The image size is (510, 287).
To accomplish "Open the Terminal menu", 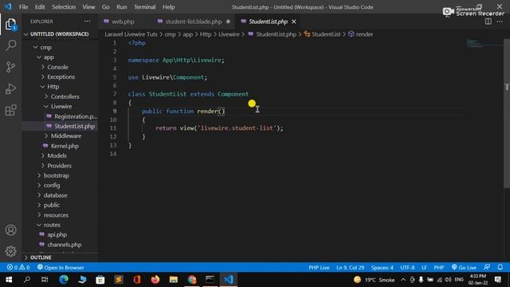I will [x=145, y=7].
